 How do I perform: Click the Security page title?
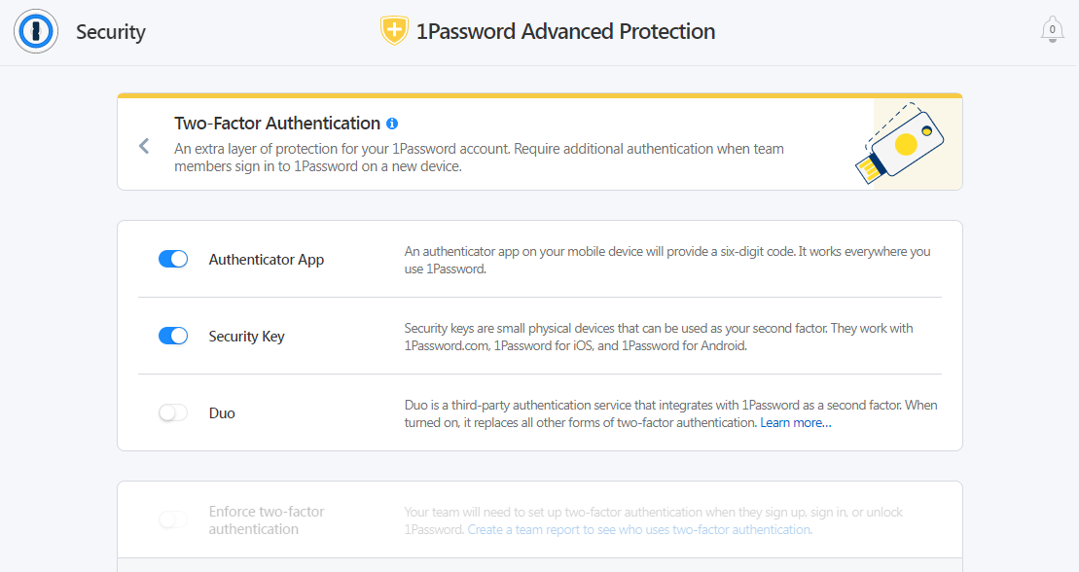pyautogui.click(x=111, y=32)
